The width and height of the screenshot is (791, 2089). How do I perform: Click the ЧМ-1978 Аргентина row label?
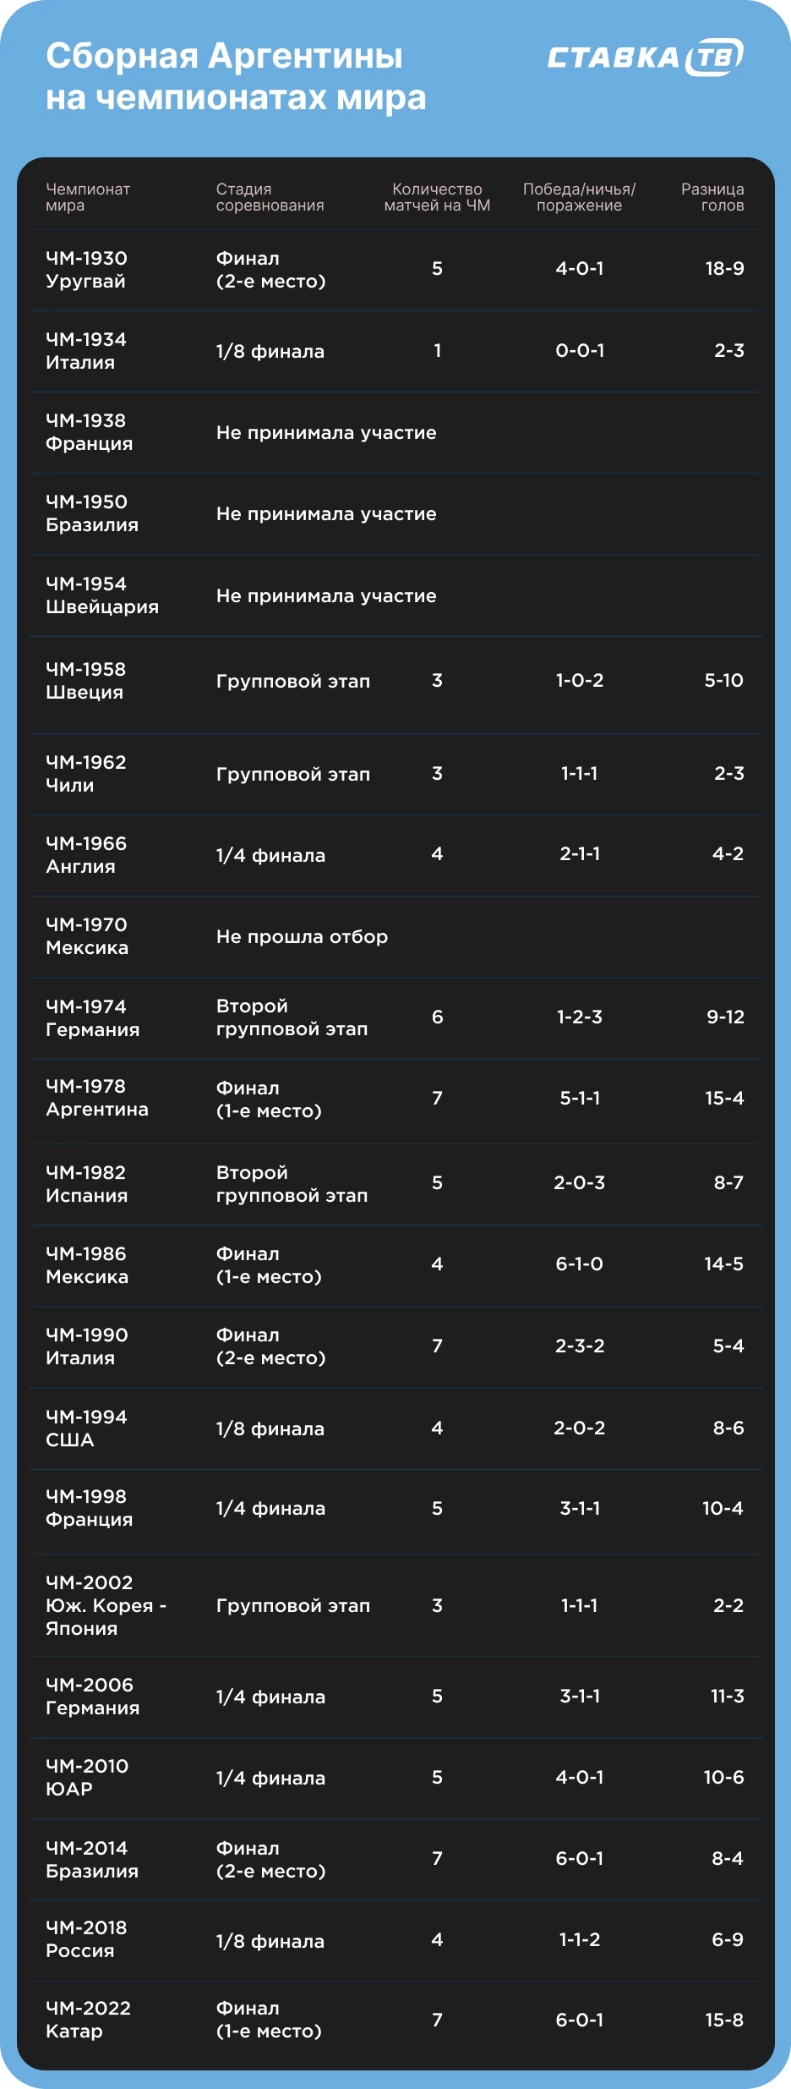97,1098
